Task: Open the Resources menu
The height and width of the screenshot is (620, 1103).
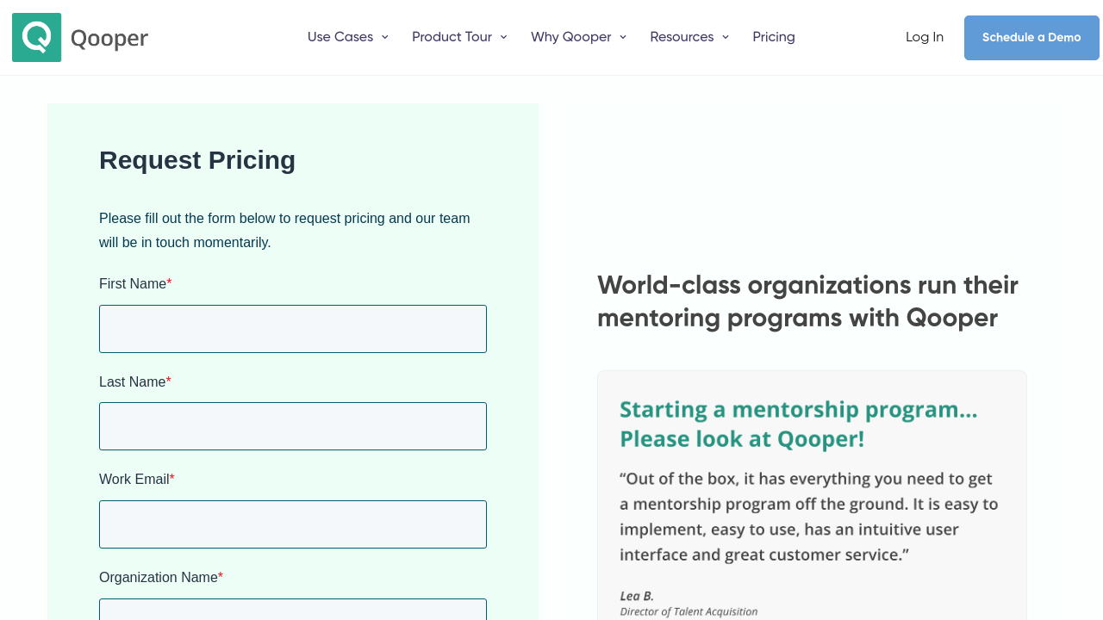Action: [682, 38]
